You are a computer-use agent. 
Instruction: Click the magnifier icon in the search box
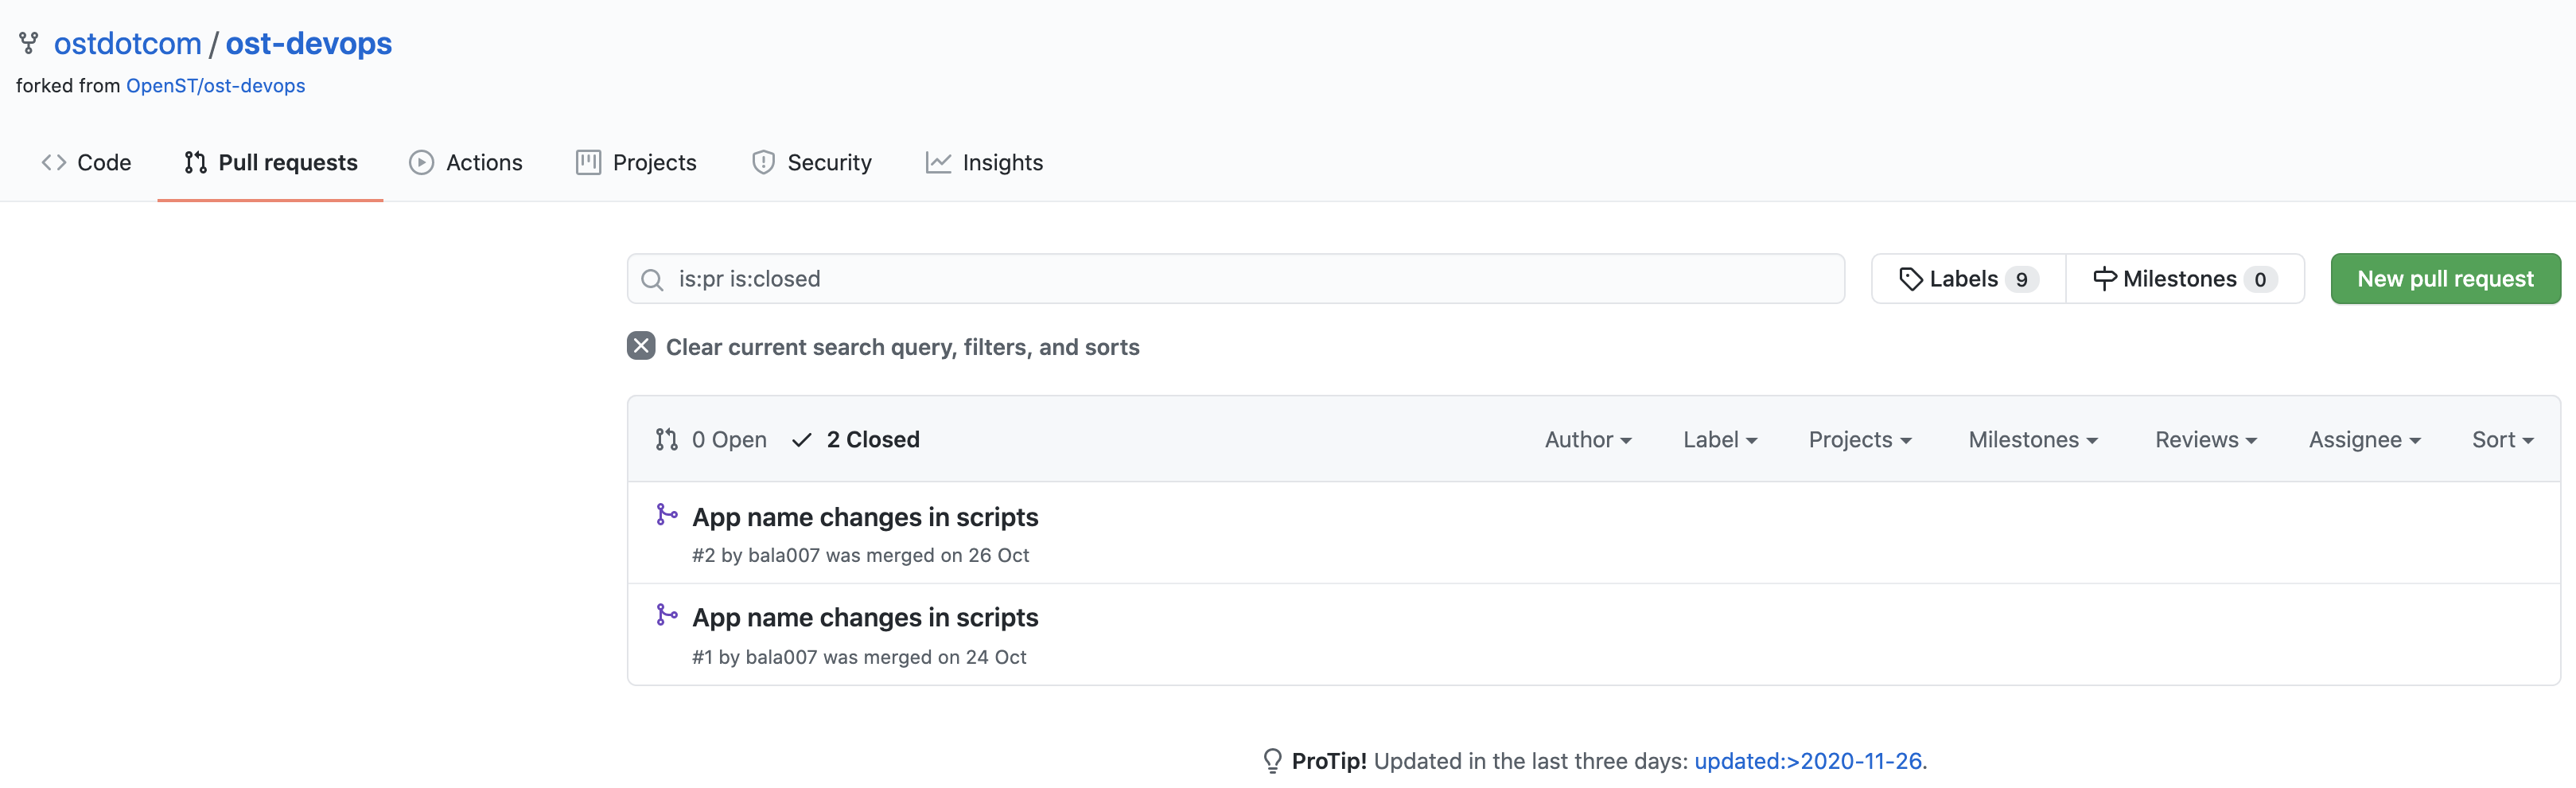point(652,280)
